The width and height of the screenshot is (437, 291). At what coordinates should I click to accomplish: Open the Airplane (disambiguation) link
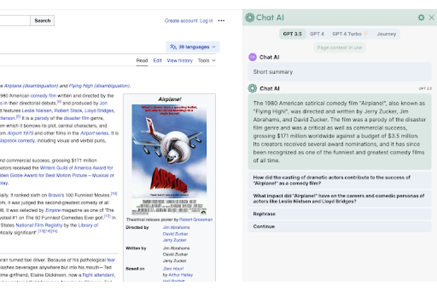point(31,86)
